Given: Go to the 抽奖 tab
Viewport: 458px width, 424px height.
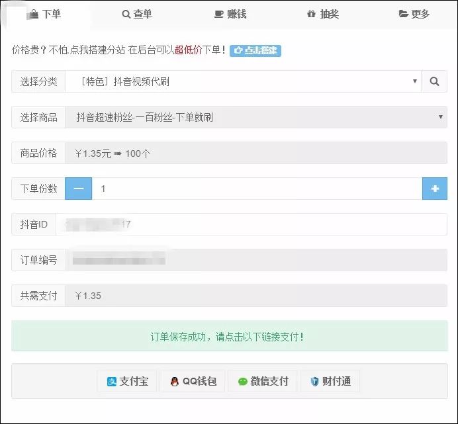Looking at the screenshot, I should click(x=322, y=14).
